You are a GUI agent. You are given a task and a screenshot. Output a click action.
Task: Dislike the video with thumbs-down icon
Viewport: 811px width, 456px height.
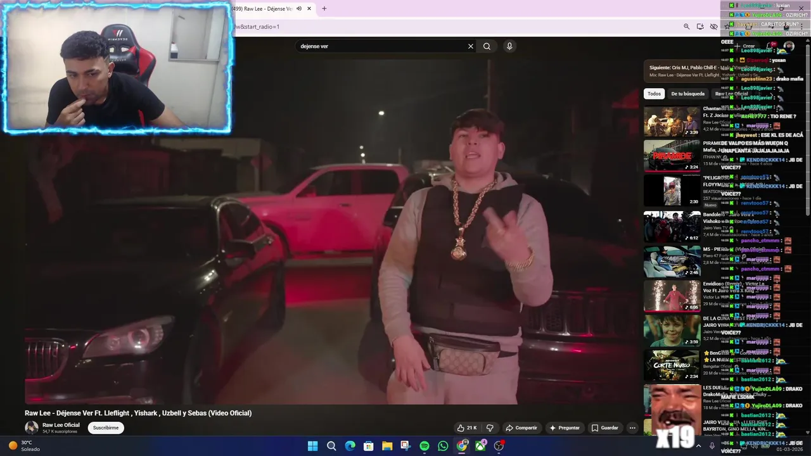point(490,428)
